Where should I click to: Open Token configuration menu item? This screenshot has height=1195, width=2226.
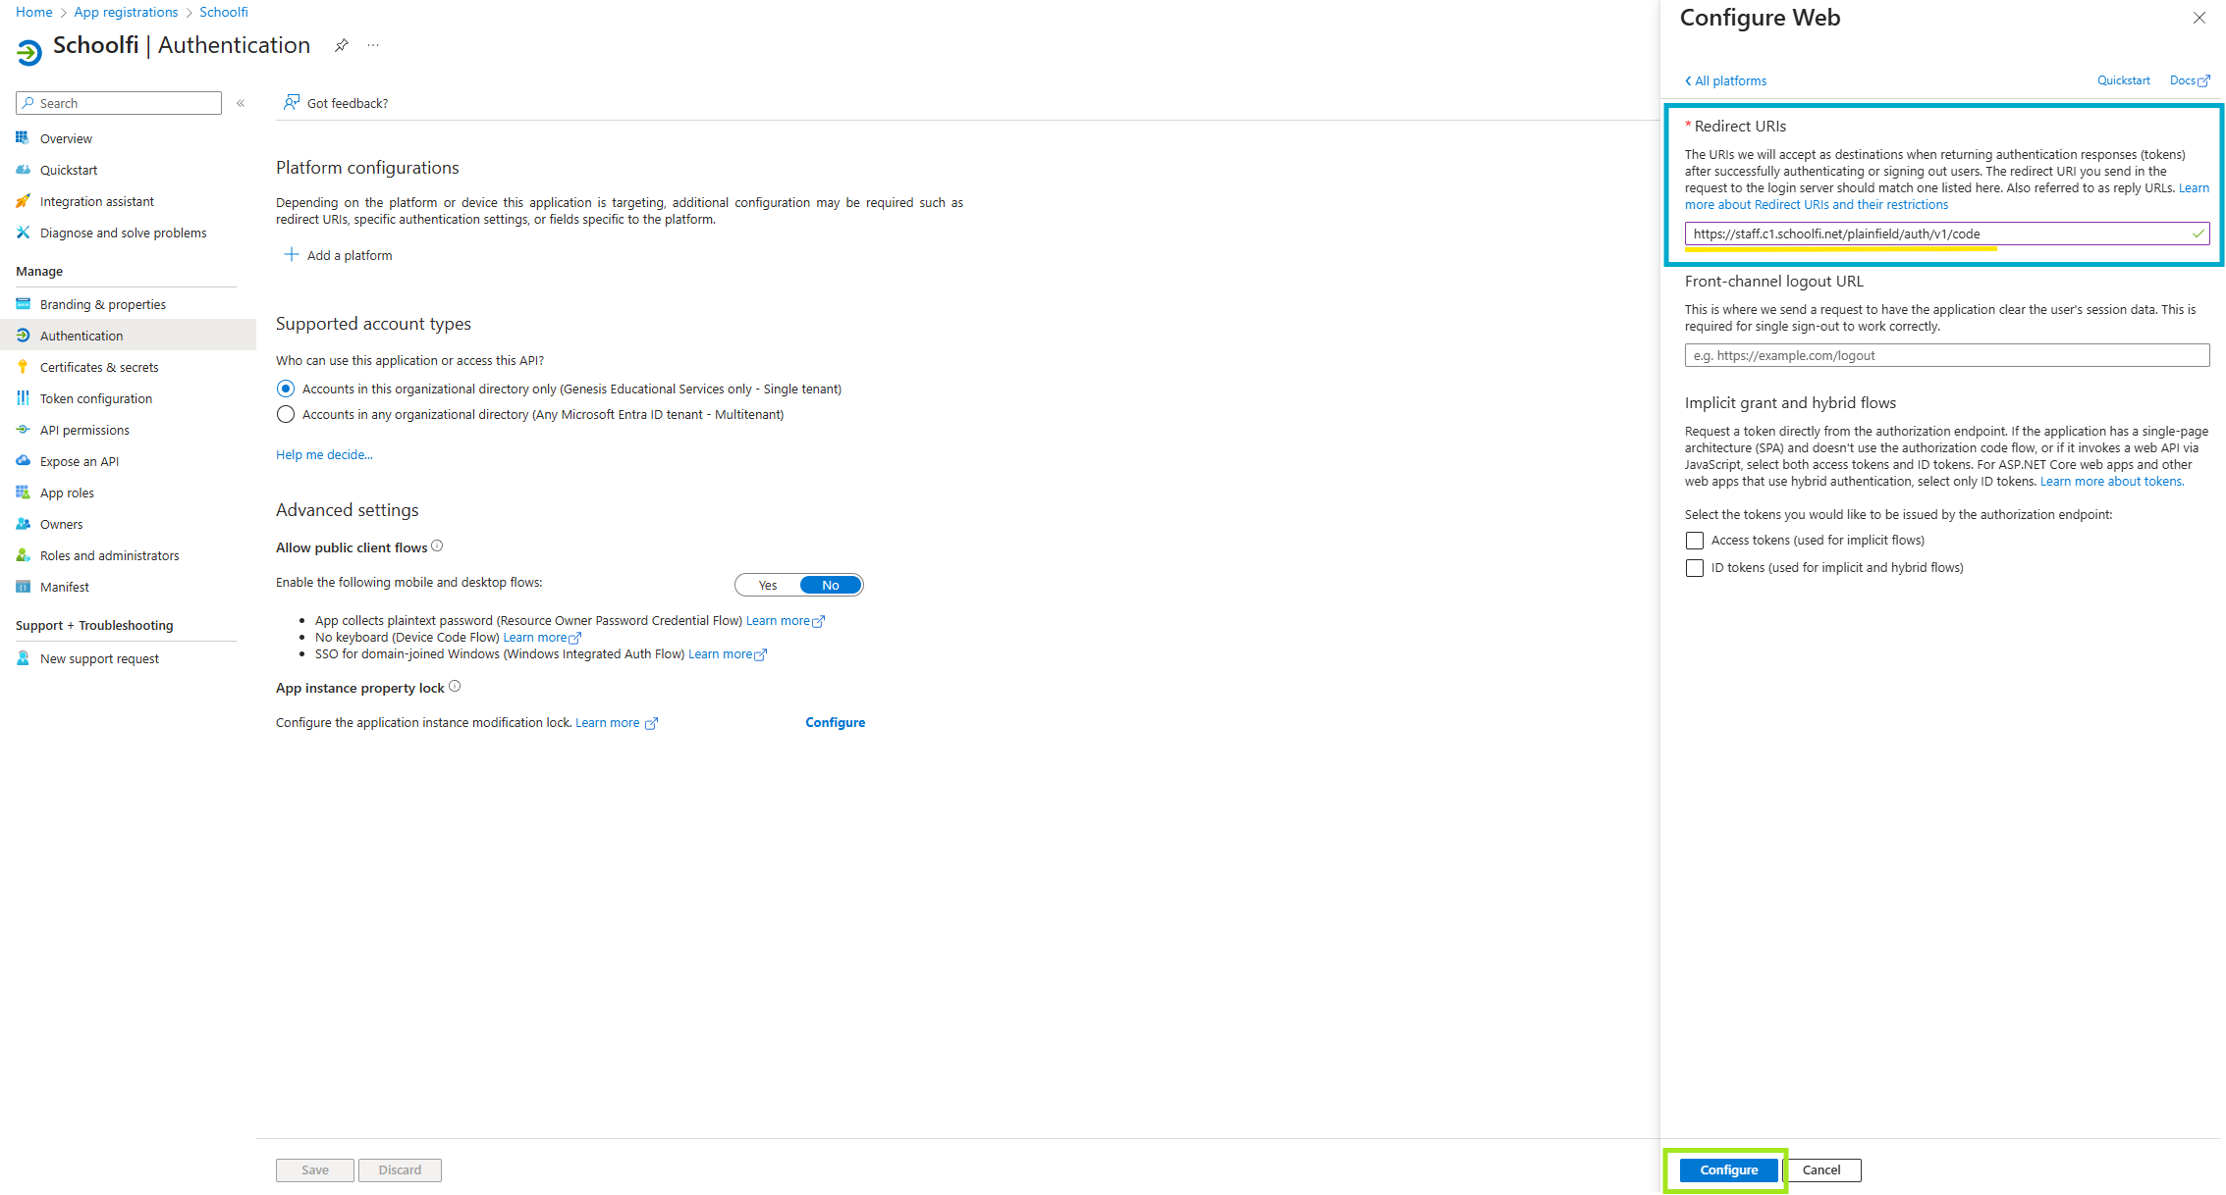96,398
